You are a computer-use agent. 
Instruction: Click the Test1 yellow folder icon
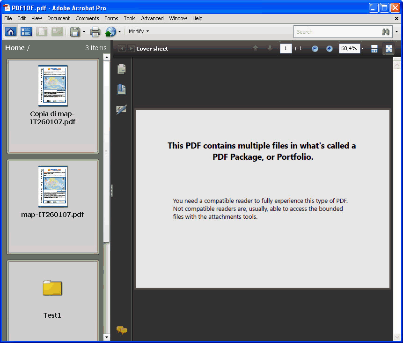(x=52, y=287)
